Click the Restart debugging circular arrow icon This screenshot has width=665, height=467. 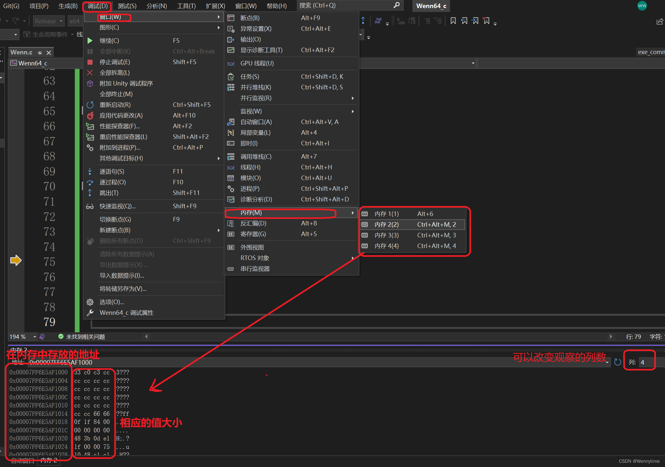tap(90, 105)
